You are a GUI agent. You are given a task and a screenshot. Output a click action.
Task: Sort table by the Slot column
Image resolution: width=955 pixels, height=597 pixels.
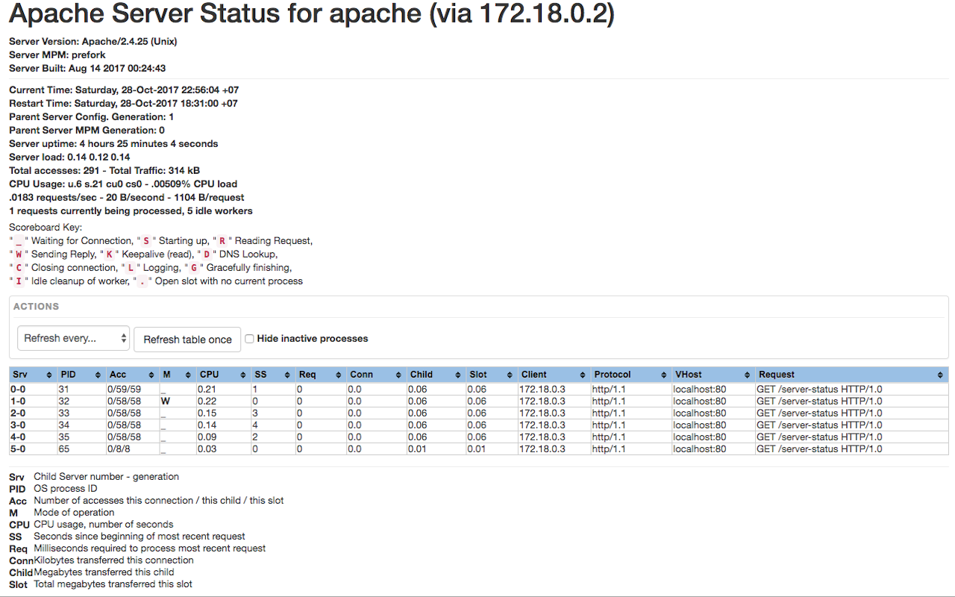(x=491, y=375)
